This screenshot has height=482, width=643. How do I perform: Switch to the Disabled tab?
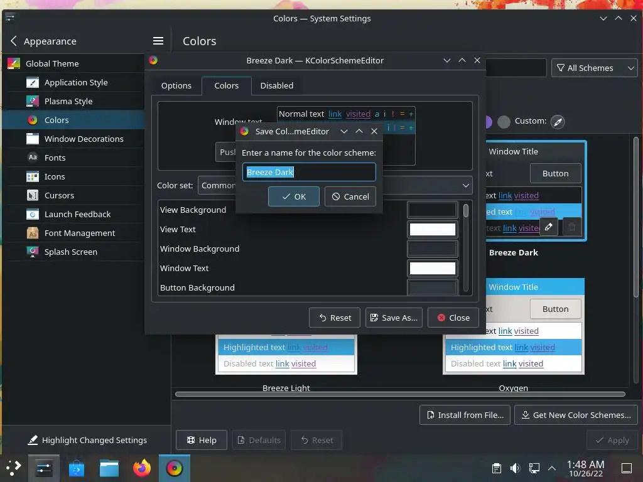[x=277, y=85]
